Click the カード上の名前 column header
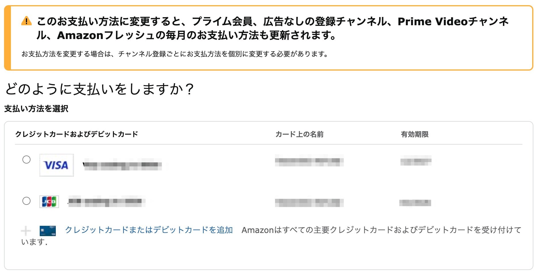Image resolution: width=542 pixels, height=276 pixels. coord(299,134)
